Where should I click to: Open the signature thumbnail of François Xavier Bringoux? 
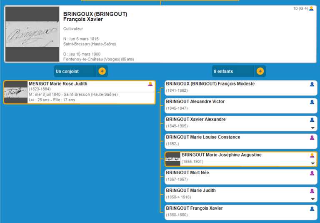pos(32,34)
